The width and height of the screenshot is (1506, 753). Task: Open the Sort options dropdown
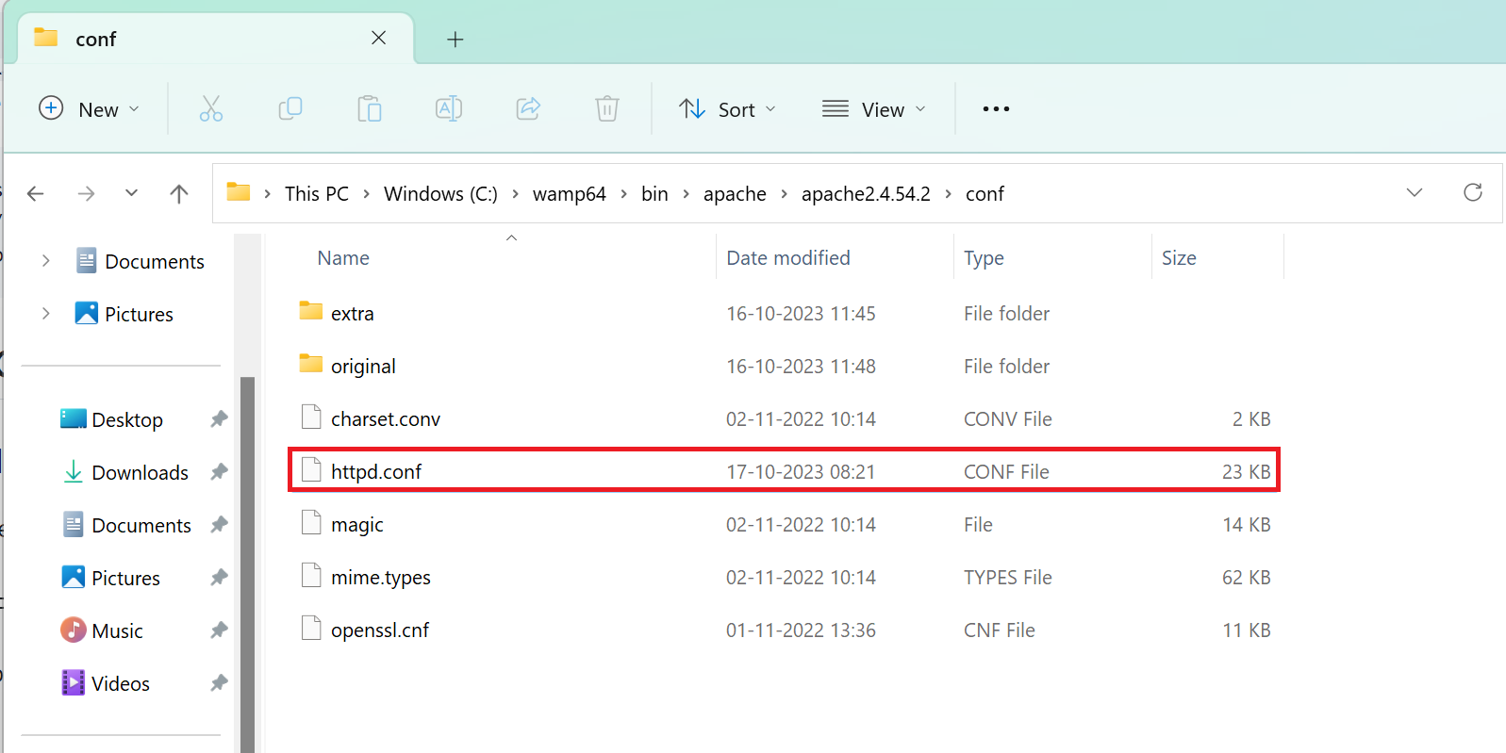pyautogui.click(x=728, y=109)
